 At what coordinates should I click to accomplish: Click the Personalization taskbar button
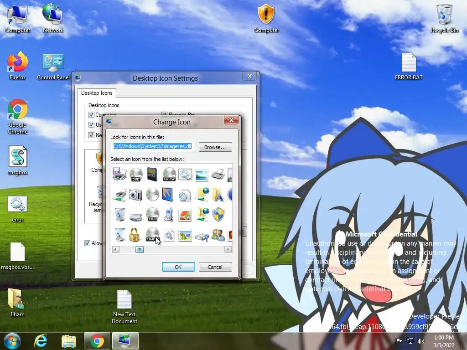[x=125, y=341]
